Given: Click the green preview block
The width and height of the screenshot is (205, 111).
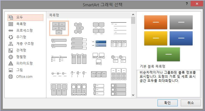Looking at the screenshot, I should pyautogui.click(x=168, y=54).
